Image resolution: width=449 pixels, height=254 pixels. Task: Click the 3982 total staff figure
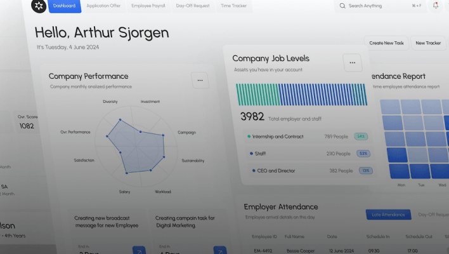252,116
